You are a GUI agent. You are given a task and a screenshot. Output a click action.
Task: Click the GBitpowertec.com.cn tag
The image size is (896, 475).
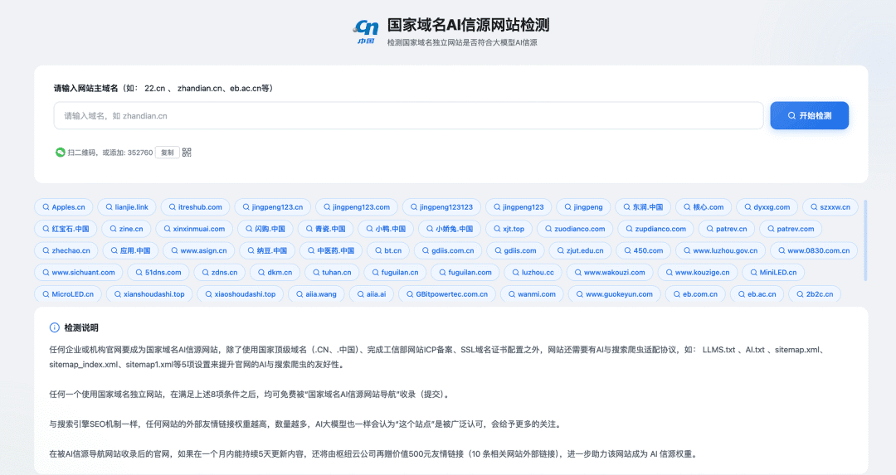pos(447,294)
